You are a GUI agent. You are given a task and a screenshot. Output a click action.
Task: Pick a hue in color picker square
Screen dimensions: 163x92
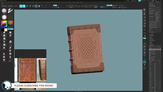click(4, 24)
